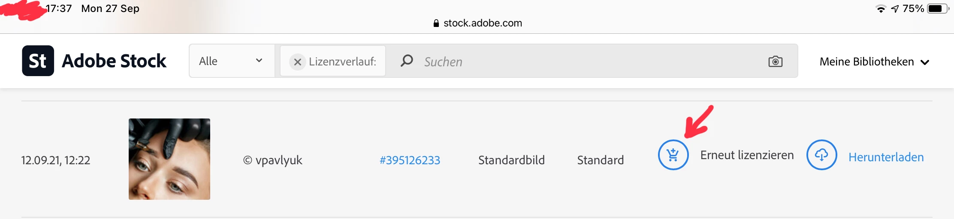Tap the battery icon in status bar
Image resolution: width=954 pixels, height=219 pixels.
click(x=937, y=9)
